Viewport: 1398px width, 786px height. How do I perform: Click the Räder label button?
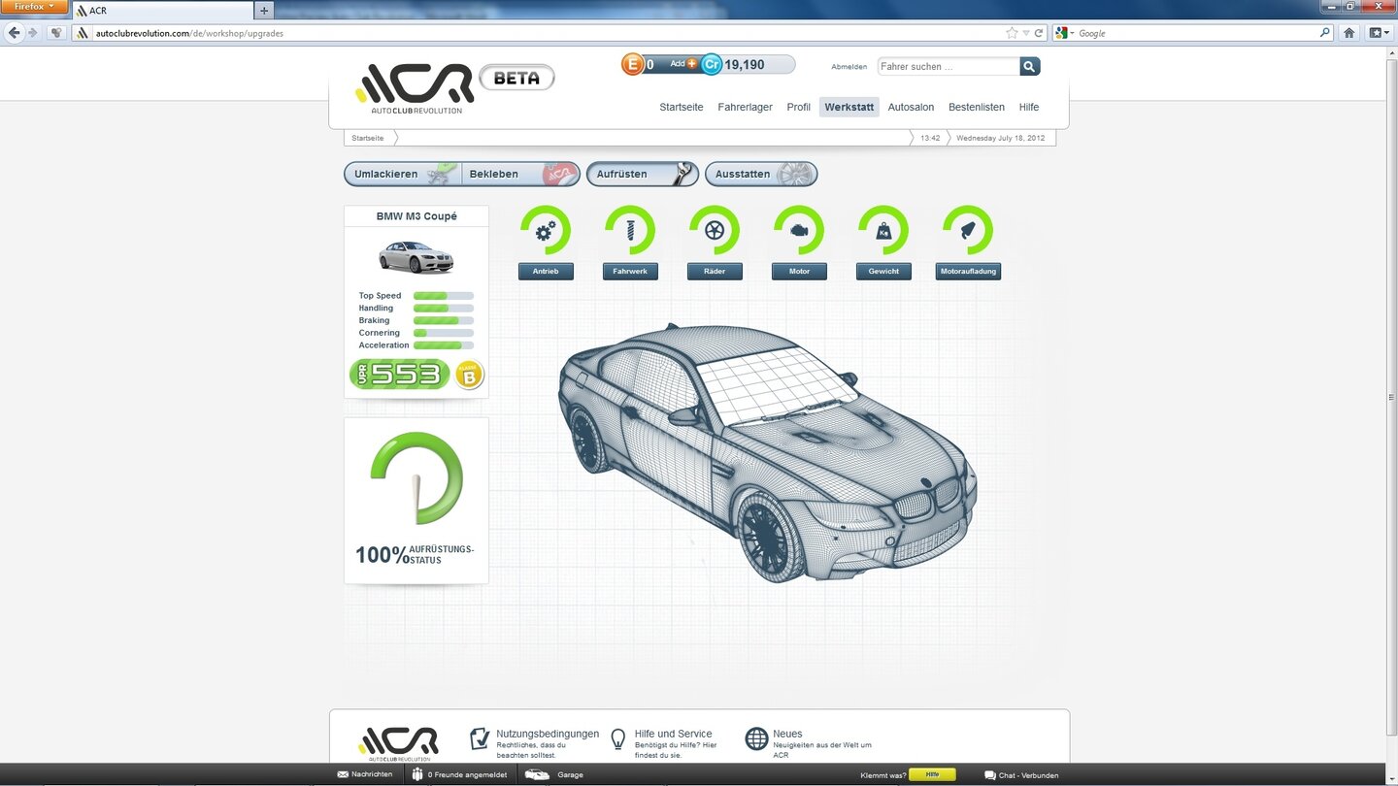coord(715,272)
